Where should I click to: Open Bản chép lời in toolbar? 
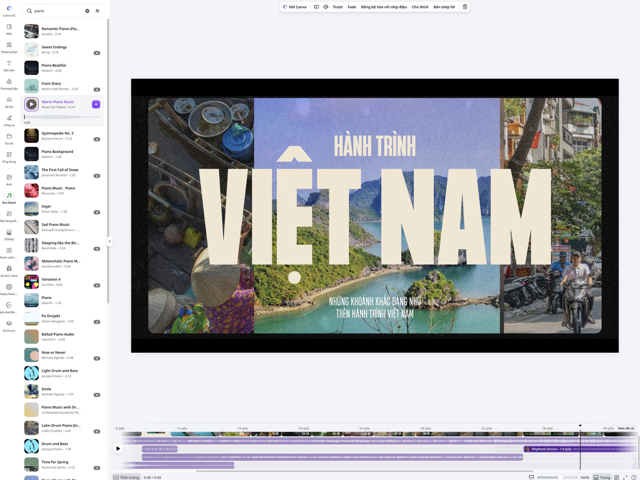(444, 7)
